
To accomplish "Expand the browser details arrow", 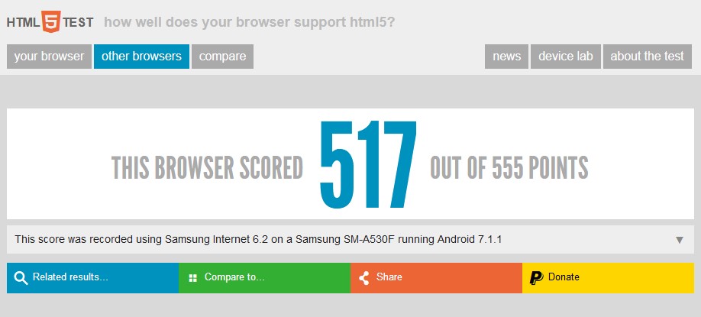I will (x=680, y=240).
